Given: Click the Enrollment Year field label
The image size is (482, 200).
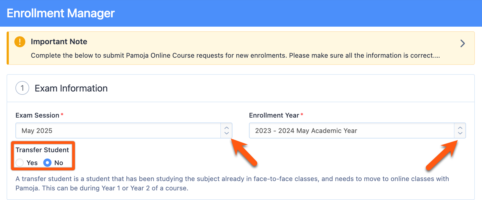Looking at the screenshot, I should pyautogui.click(x=274, y=115).
